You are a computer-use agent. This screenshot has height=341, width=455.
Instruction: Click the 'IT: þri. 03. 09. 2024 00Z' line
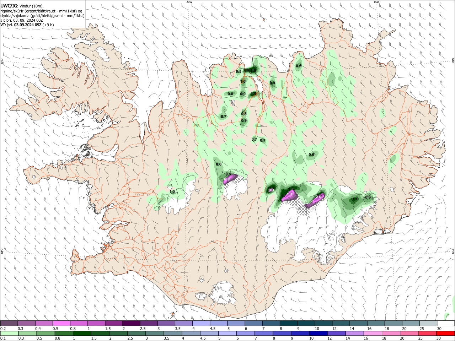coord(22,20)
